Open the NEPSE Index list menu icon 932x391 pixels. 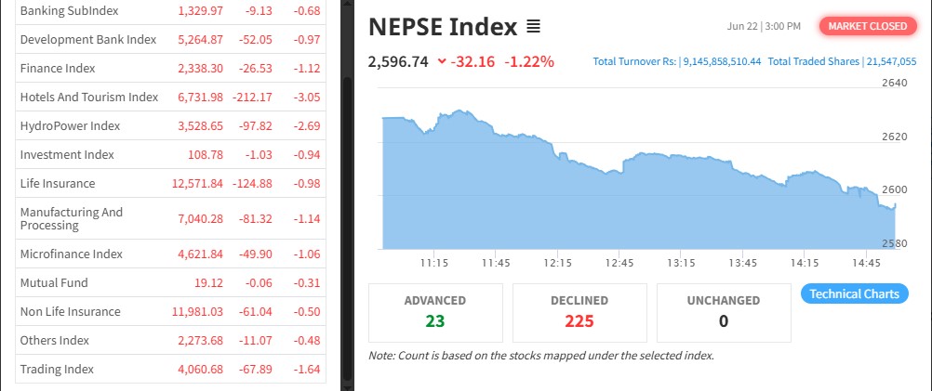point(533,27)
